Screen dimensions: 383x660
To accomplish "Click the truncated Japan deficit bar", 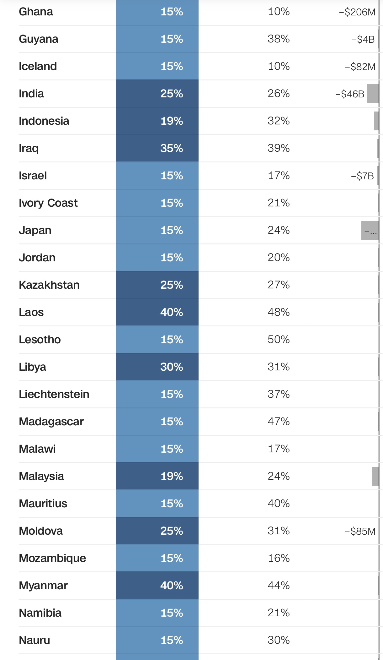I will (x=370, y=230).
